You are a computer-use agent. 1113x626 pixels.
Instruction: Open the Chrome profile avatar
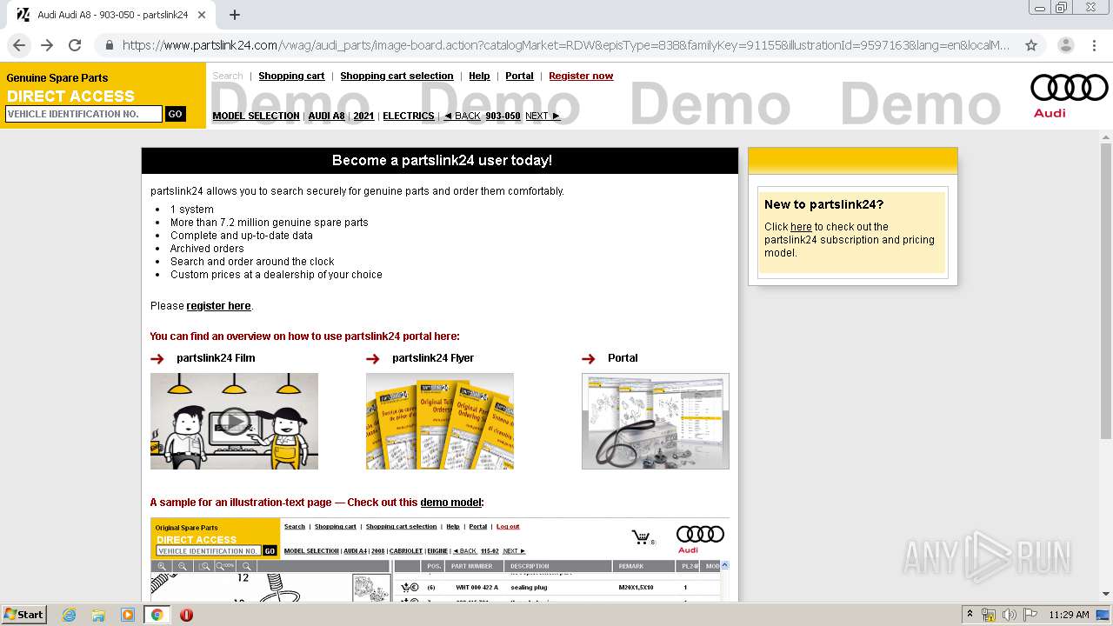pos(1066,45)
